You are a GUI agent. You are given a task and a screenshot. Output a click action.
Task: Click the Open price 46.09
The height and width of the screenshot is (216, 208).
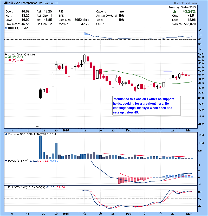pyautogui.click(x=25, y=11)
